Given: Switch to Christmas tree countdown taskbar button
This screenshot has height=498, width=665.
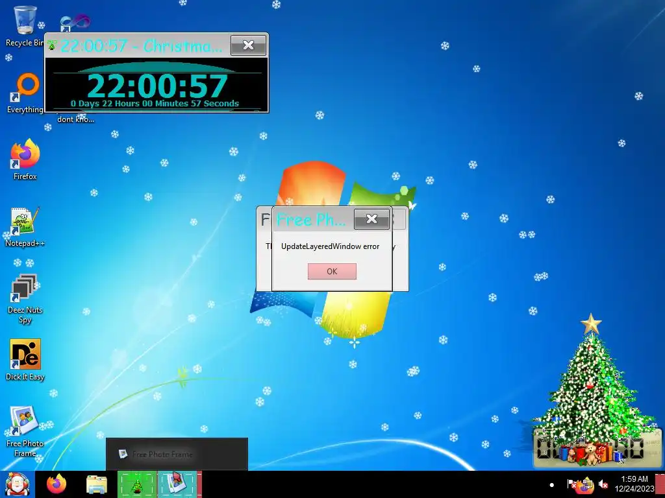Looking at the screenshot, I should (x=137, y=484).
